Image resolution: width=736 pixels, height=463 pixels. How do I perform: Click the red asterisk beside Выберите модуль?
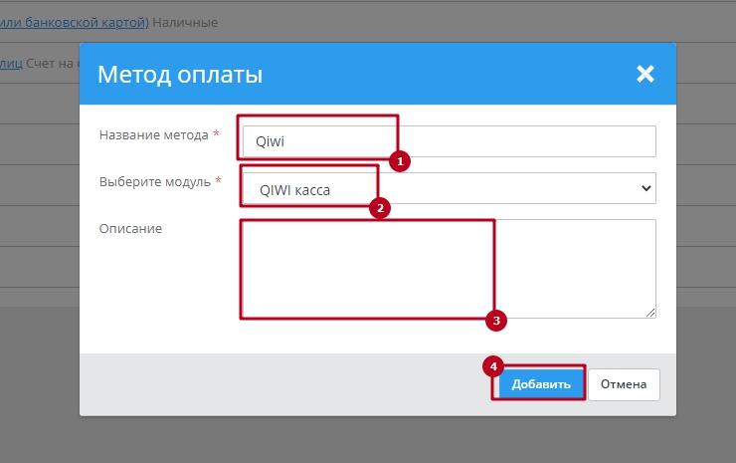pos(218,182)
